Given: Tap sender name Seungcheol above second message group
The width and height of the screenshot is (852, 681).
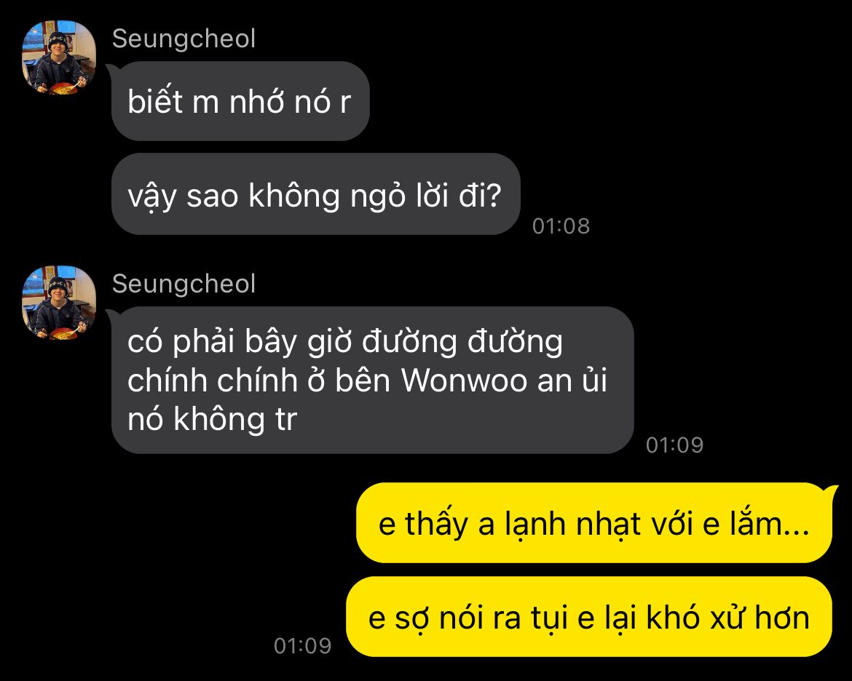Looking at the screenshot, I should pyautogui.click(x=184, y=284).
